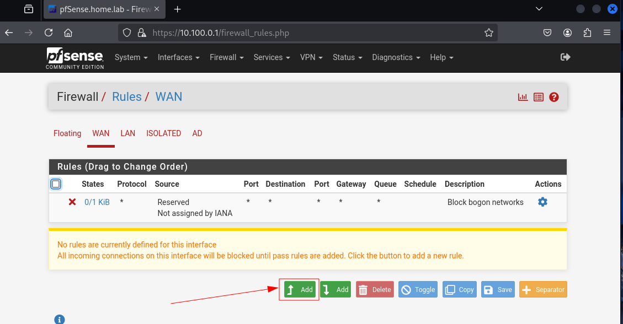Image resolution: width=623 pixels, height=324 pixels.
Task: Click the States column header
Action: 93,184
